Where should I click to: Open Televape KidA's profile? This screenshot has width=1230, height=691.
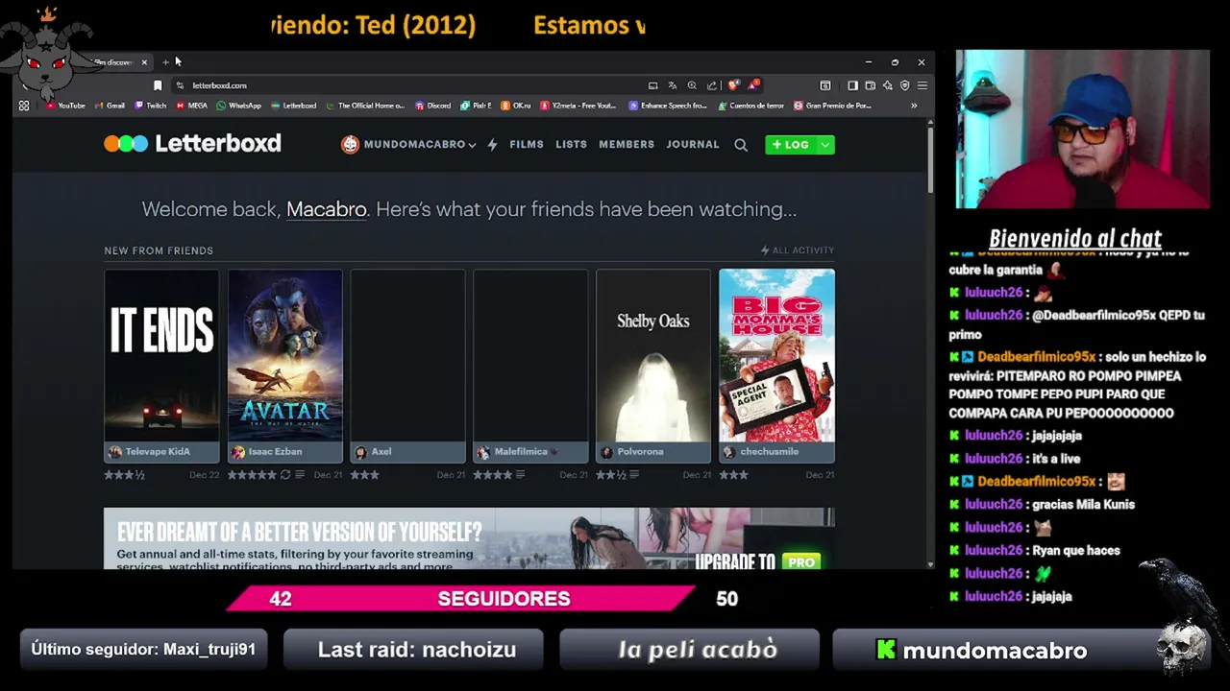[x=149, y=452]
